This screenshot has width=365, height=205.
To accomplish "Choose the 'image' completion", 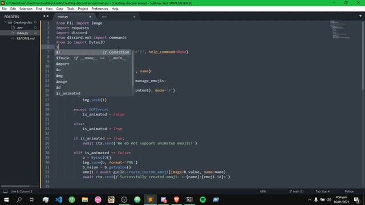I will [92, 81].
